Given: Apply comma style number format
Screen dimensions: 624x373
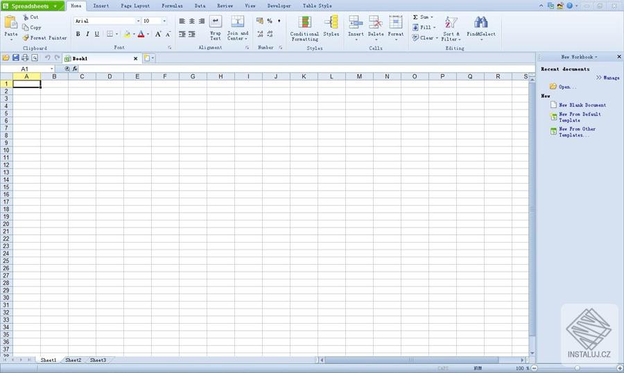Looking at the screenshot, I should (279, 21).
